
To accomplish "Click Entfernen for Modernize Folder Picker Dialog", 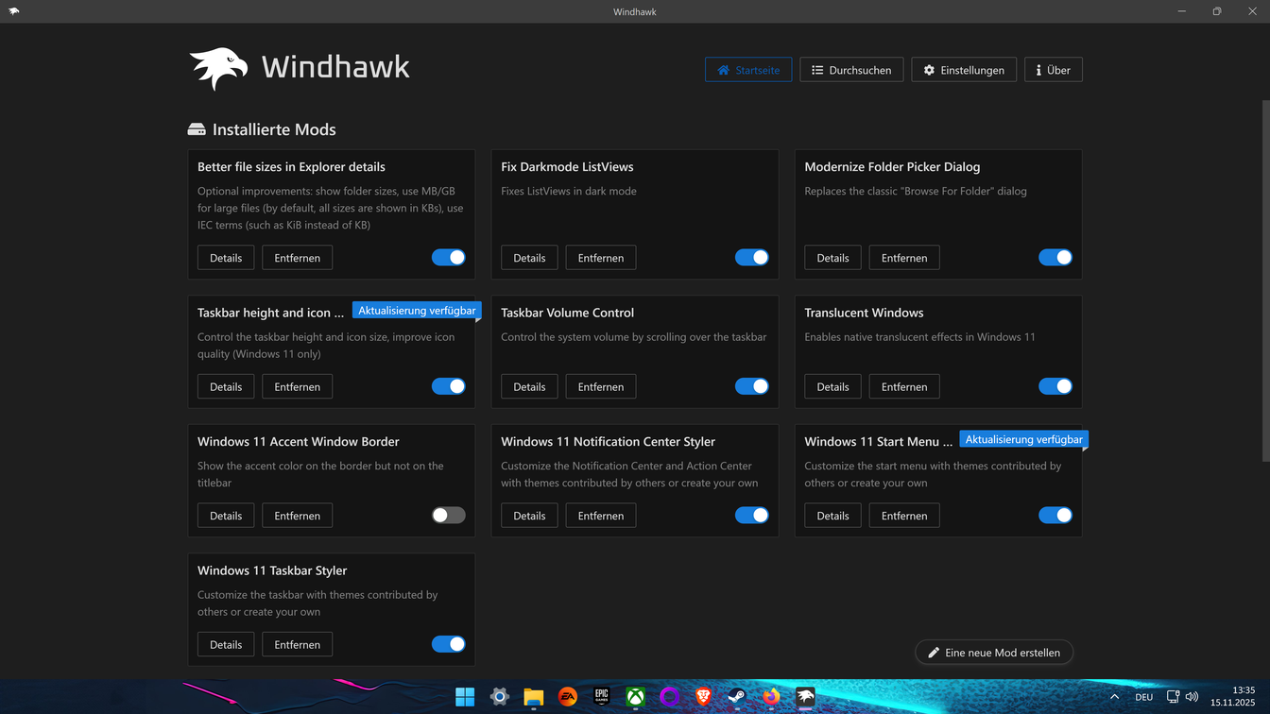I will pyautogui.click(x=903, y=258).
